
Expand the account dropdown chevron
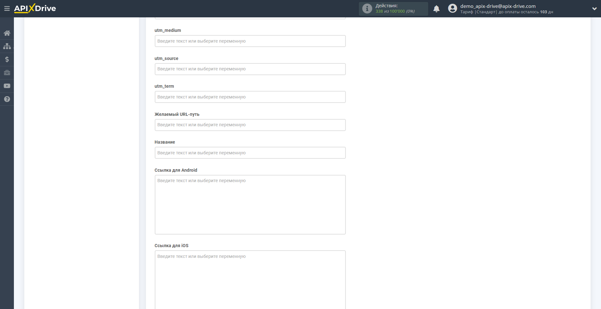click(594, 9)
